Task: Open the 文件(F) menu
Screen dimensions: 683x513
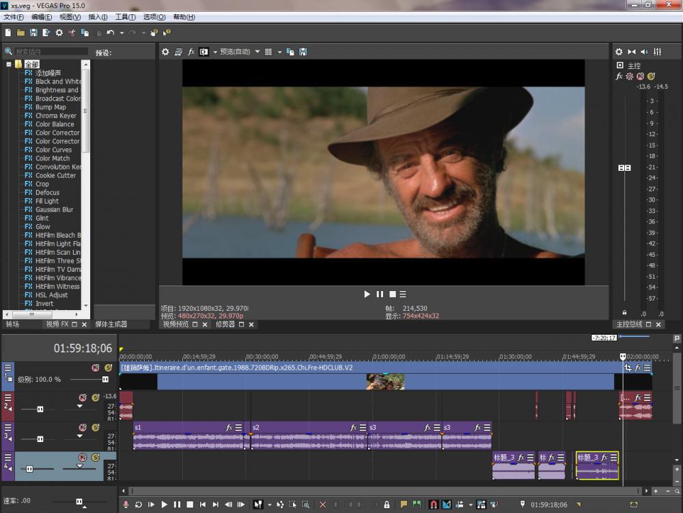Action: coord(14,17)
